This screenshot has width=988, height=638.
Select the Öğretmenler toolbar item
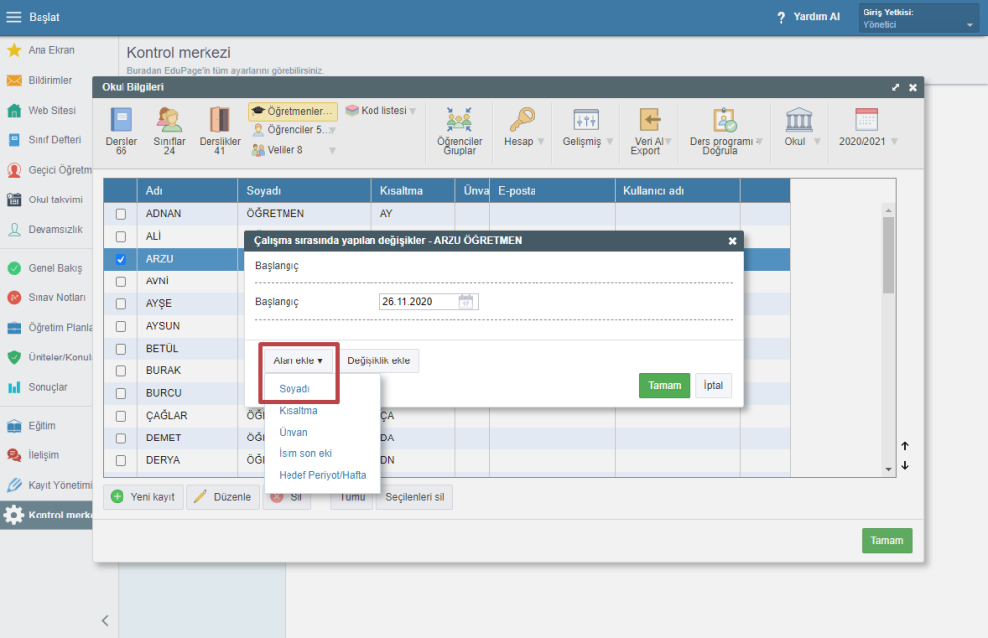(293, 111)
